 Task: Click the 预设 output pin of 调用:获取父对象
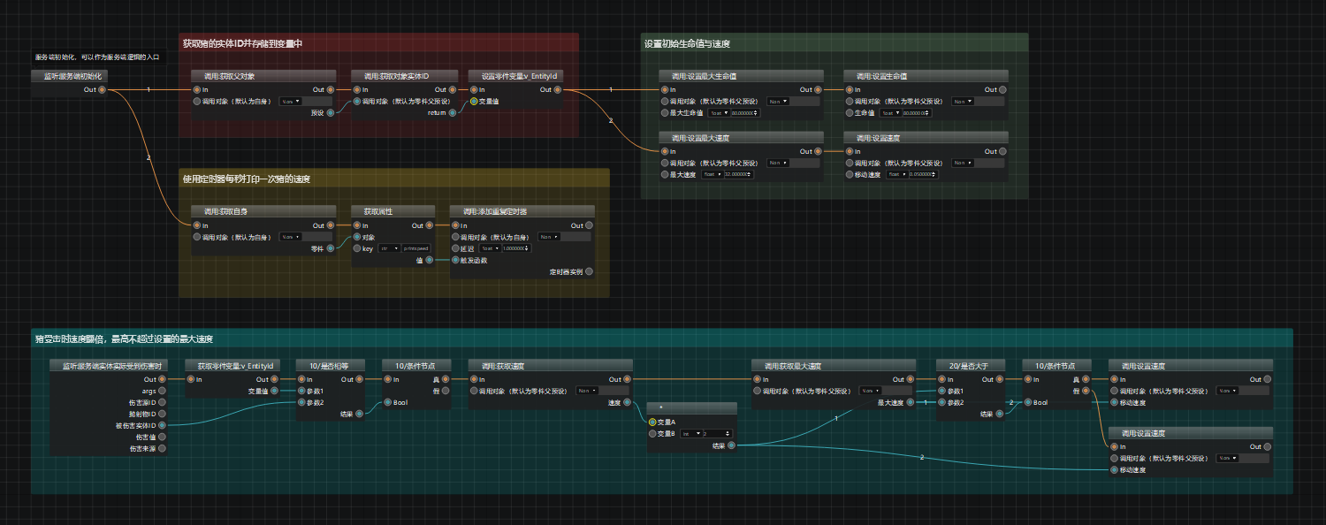(x=331, y=112)
